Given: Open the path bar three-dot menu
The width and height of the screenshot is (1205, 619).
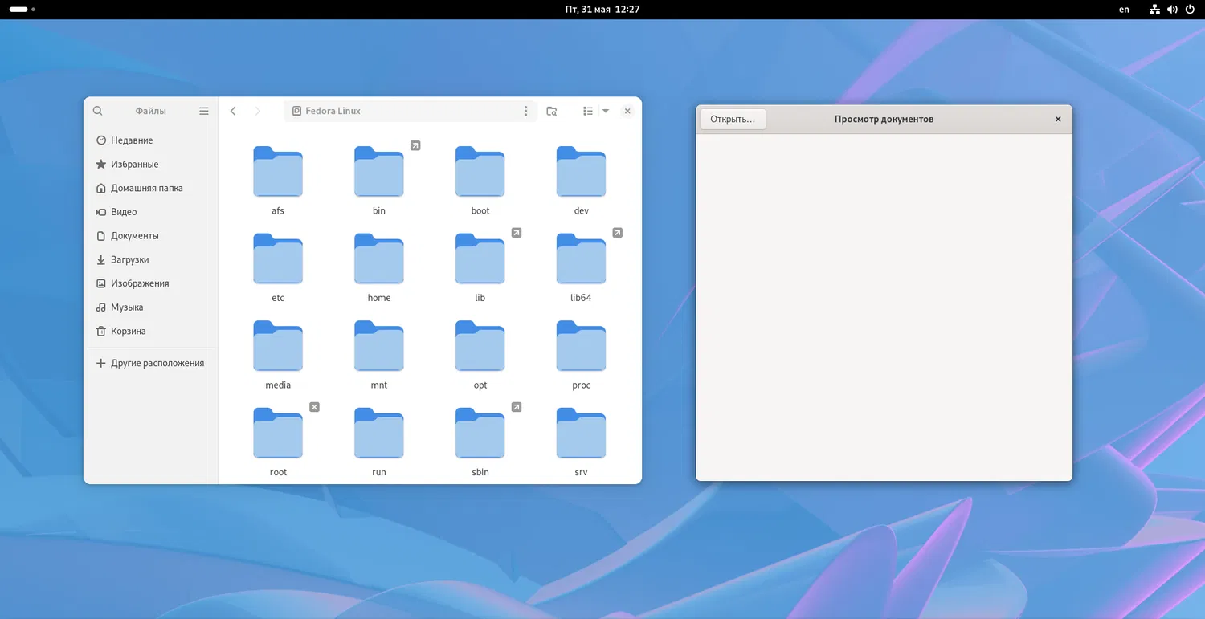Looking at the screenshot, I should click(x=526, y=111).
